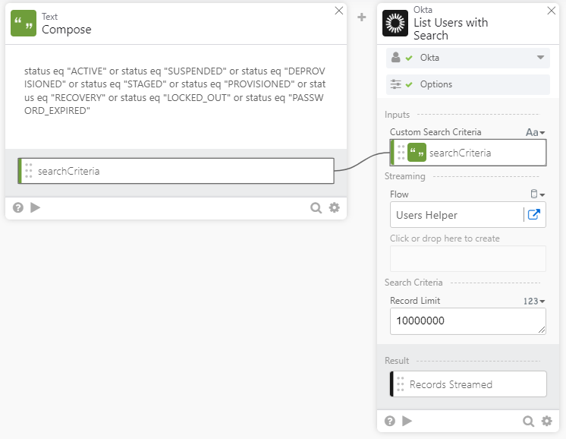Grab the drag dots on the searchCriteria input pill
The image size is (566, 439).
(x=401, y=153)
